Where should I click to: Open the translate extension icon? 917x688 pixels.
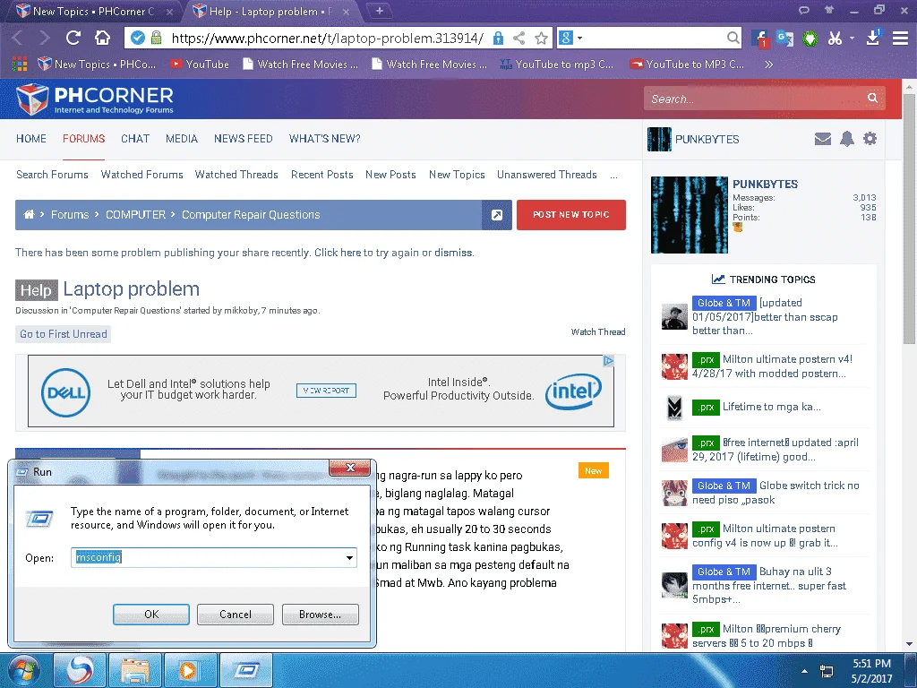click(x=784, y=39)
